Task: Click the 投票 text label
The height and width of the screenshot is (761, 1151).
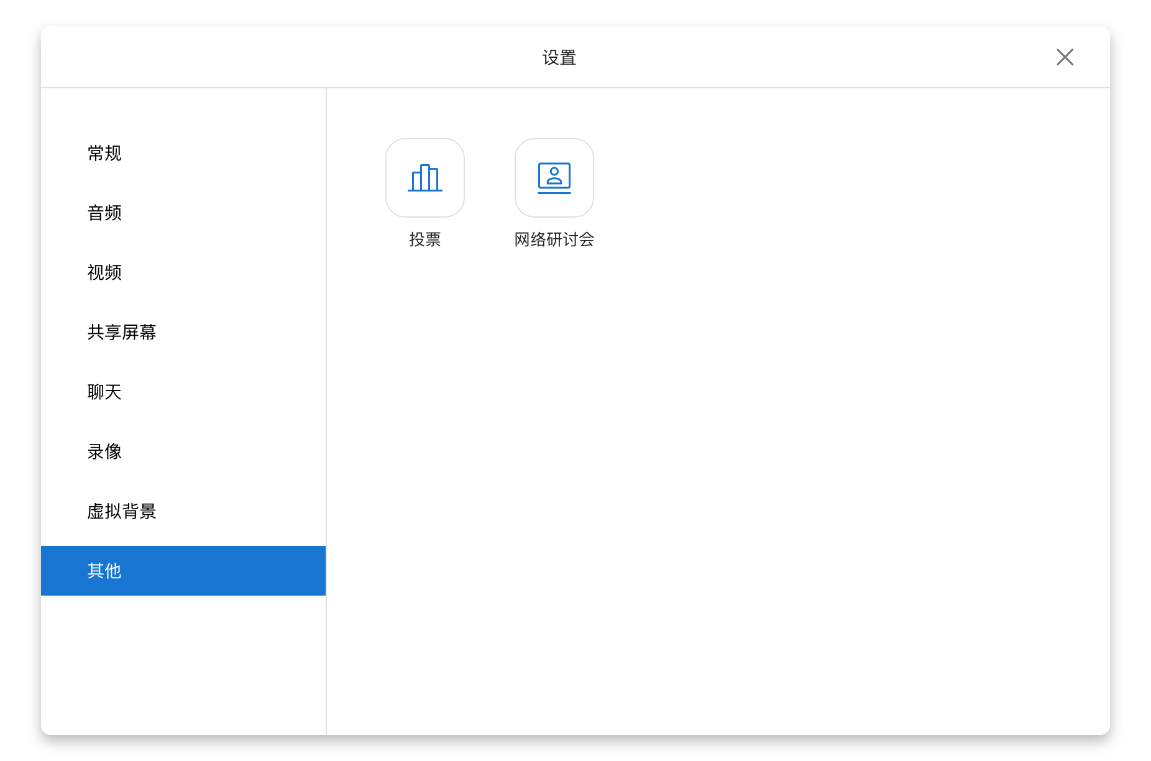Action: click(425, 239)
